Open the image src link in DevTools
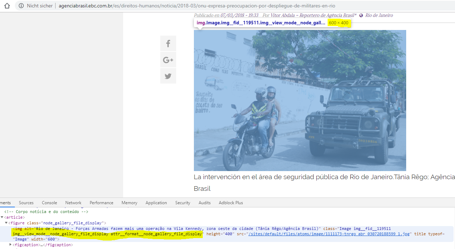Image resolution: width=455 pixels, height=249 pixels. tap(329, 234)
